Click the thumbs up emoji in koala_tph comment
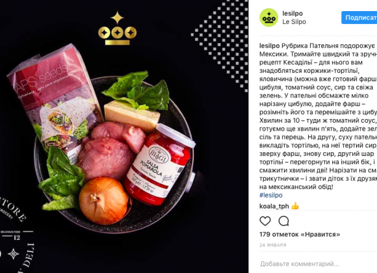The height and width of the screenshot is (273, 377). 295,206
